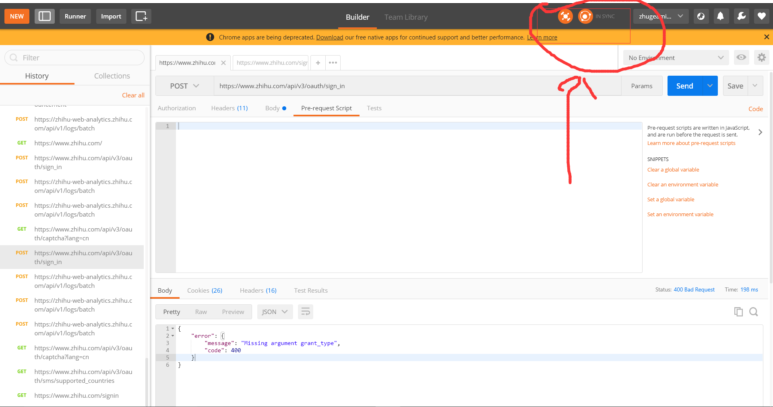Send the request

coord(685,86)
